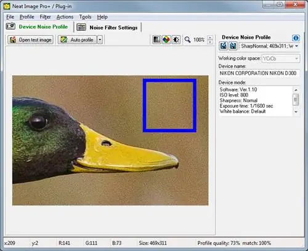Click the brightness adjustment sun icon

176,39
